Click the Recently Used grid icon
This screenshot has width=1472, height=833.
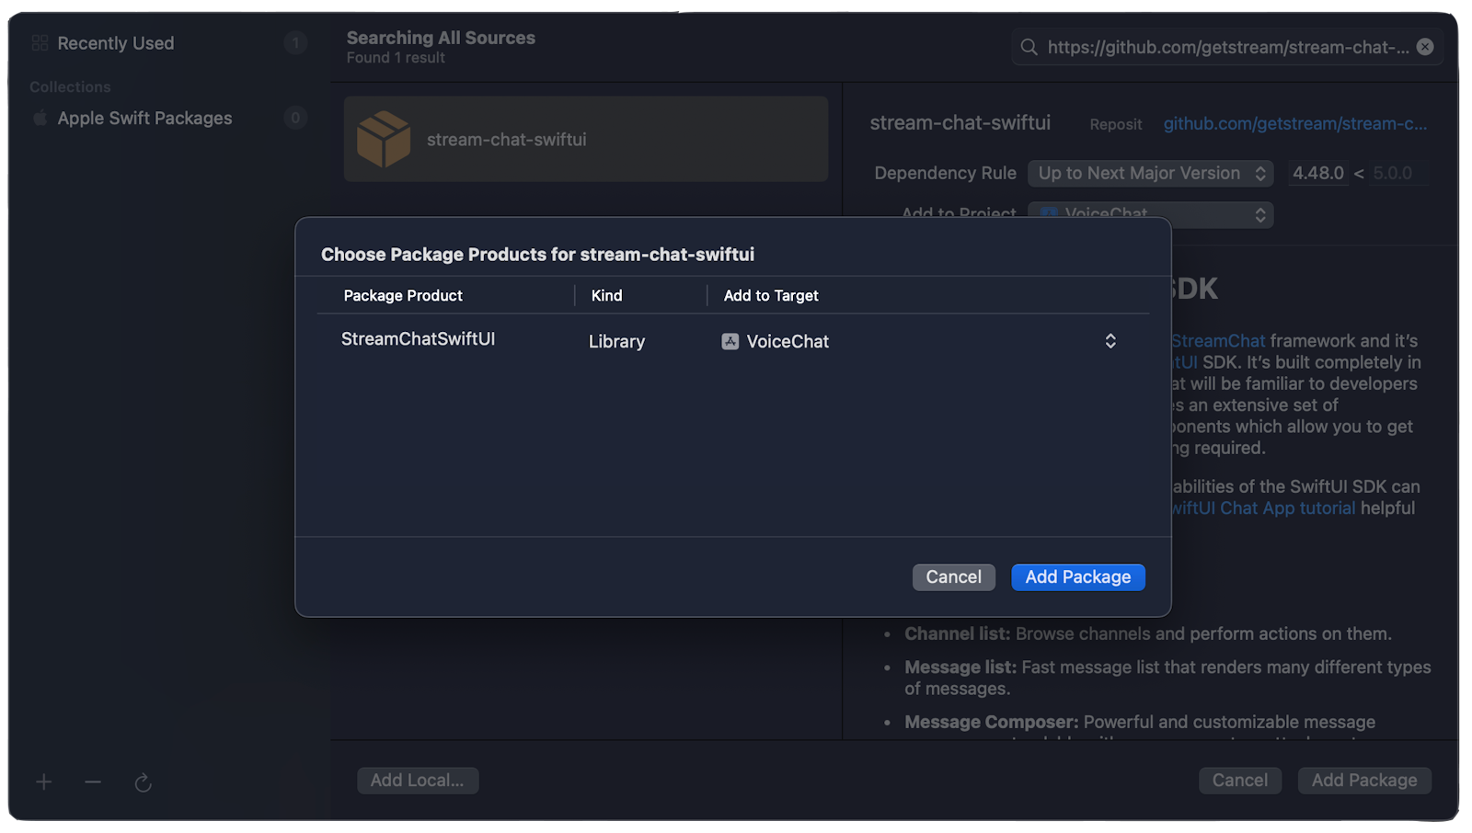click(x=39, y=42)
